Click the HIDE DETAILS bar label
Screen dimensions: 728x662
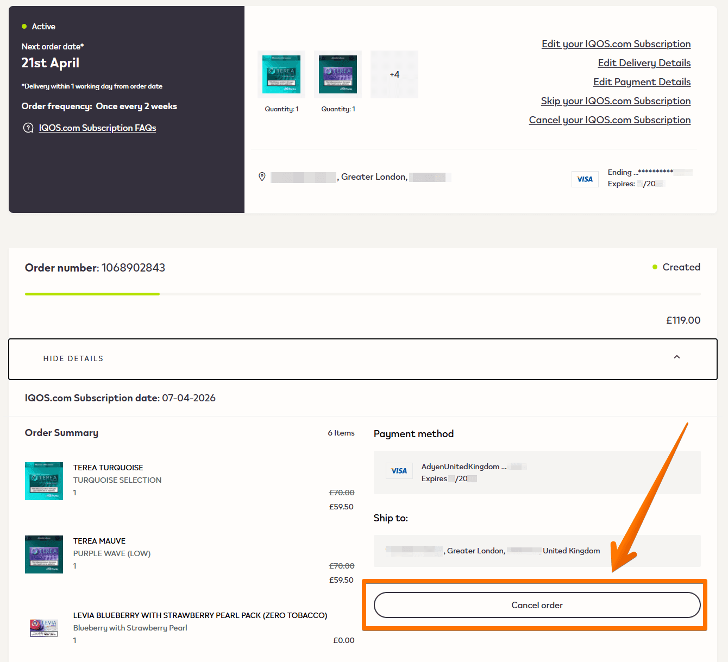click(x=73, y=359)
